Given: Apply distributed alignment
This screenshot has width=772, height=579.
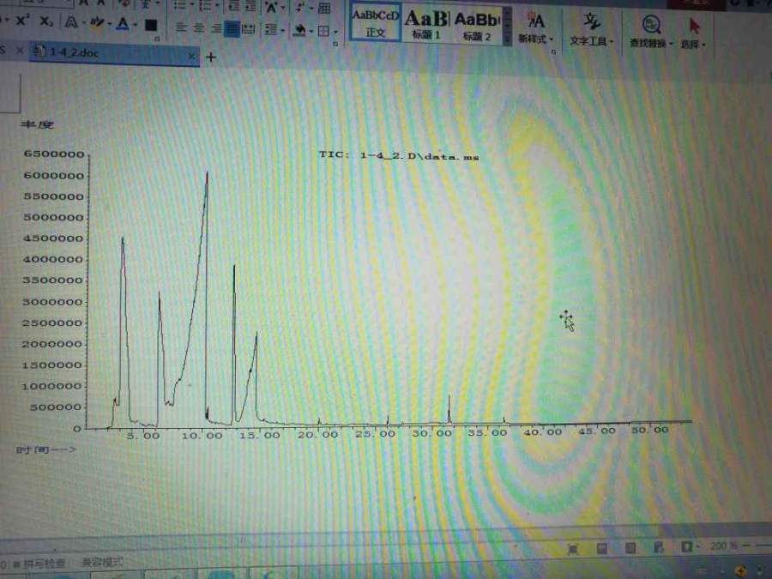Looking at the screenshot, I should point(249,29).
